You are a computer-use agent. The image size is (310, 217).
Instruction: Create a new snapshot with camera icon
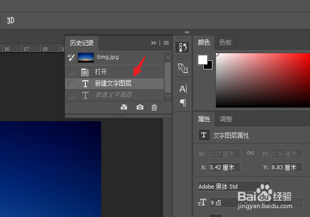click(x=140, y=107)
